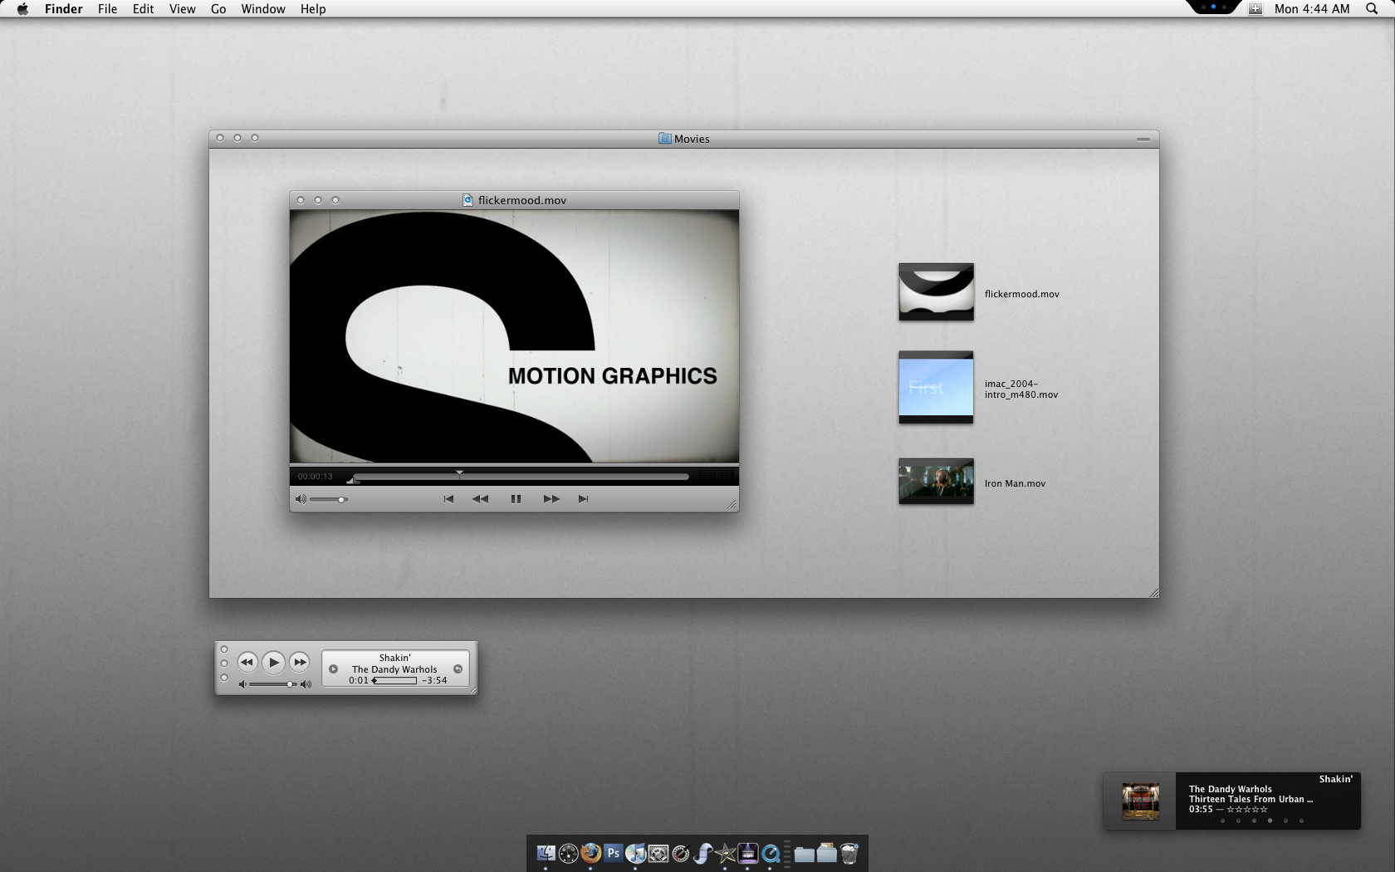Open the Go menu
Image resolution: width=1395 pixels, height=872 pixels.
click(218, 9)
